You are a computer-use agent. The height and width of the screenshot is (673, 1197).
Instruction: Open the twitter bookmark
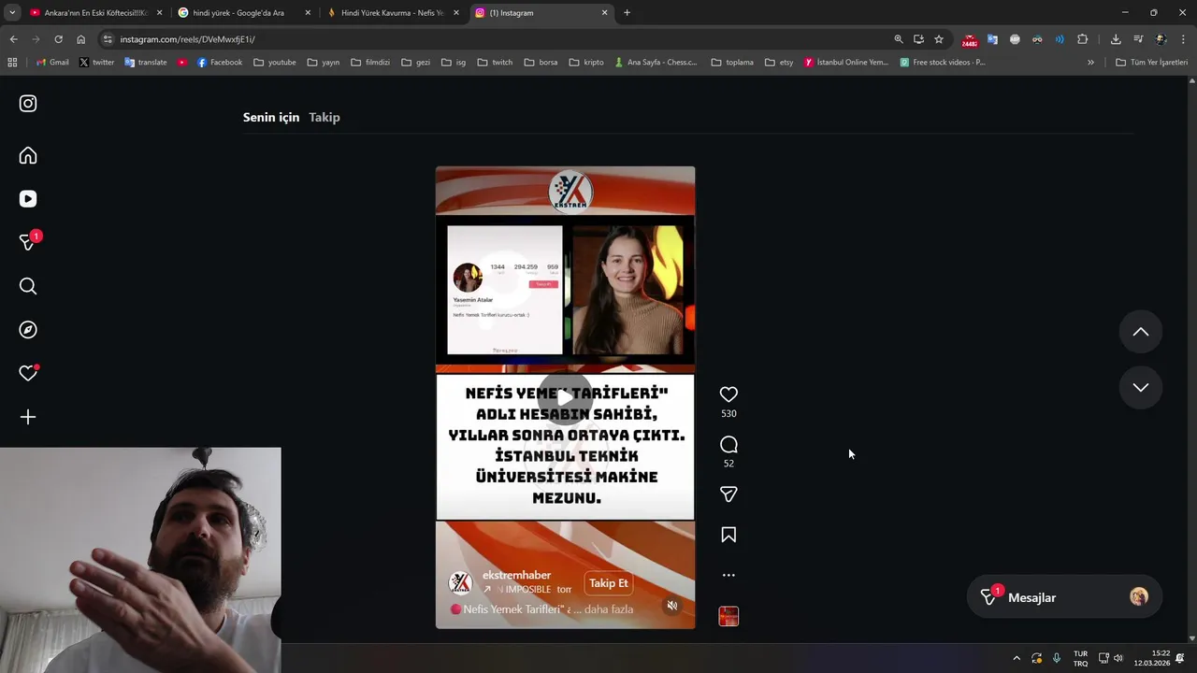(96, 63)
